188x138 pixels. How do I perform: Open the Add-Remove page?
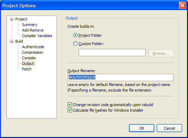[33, 30]
